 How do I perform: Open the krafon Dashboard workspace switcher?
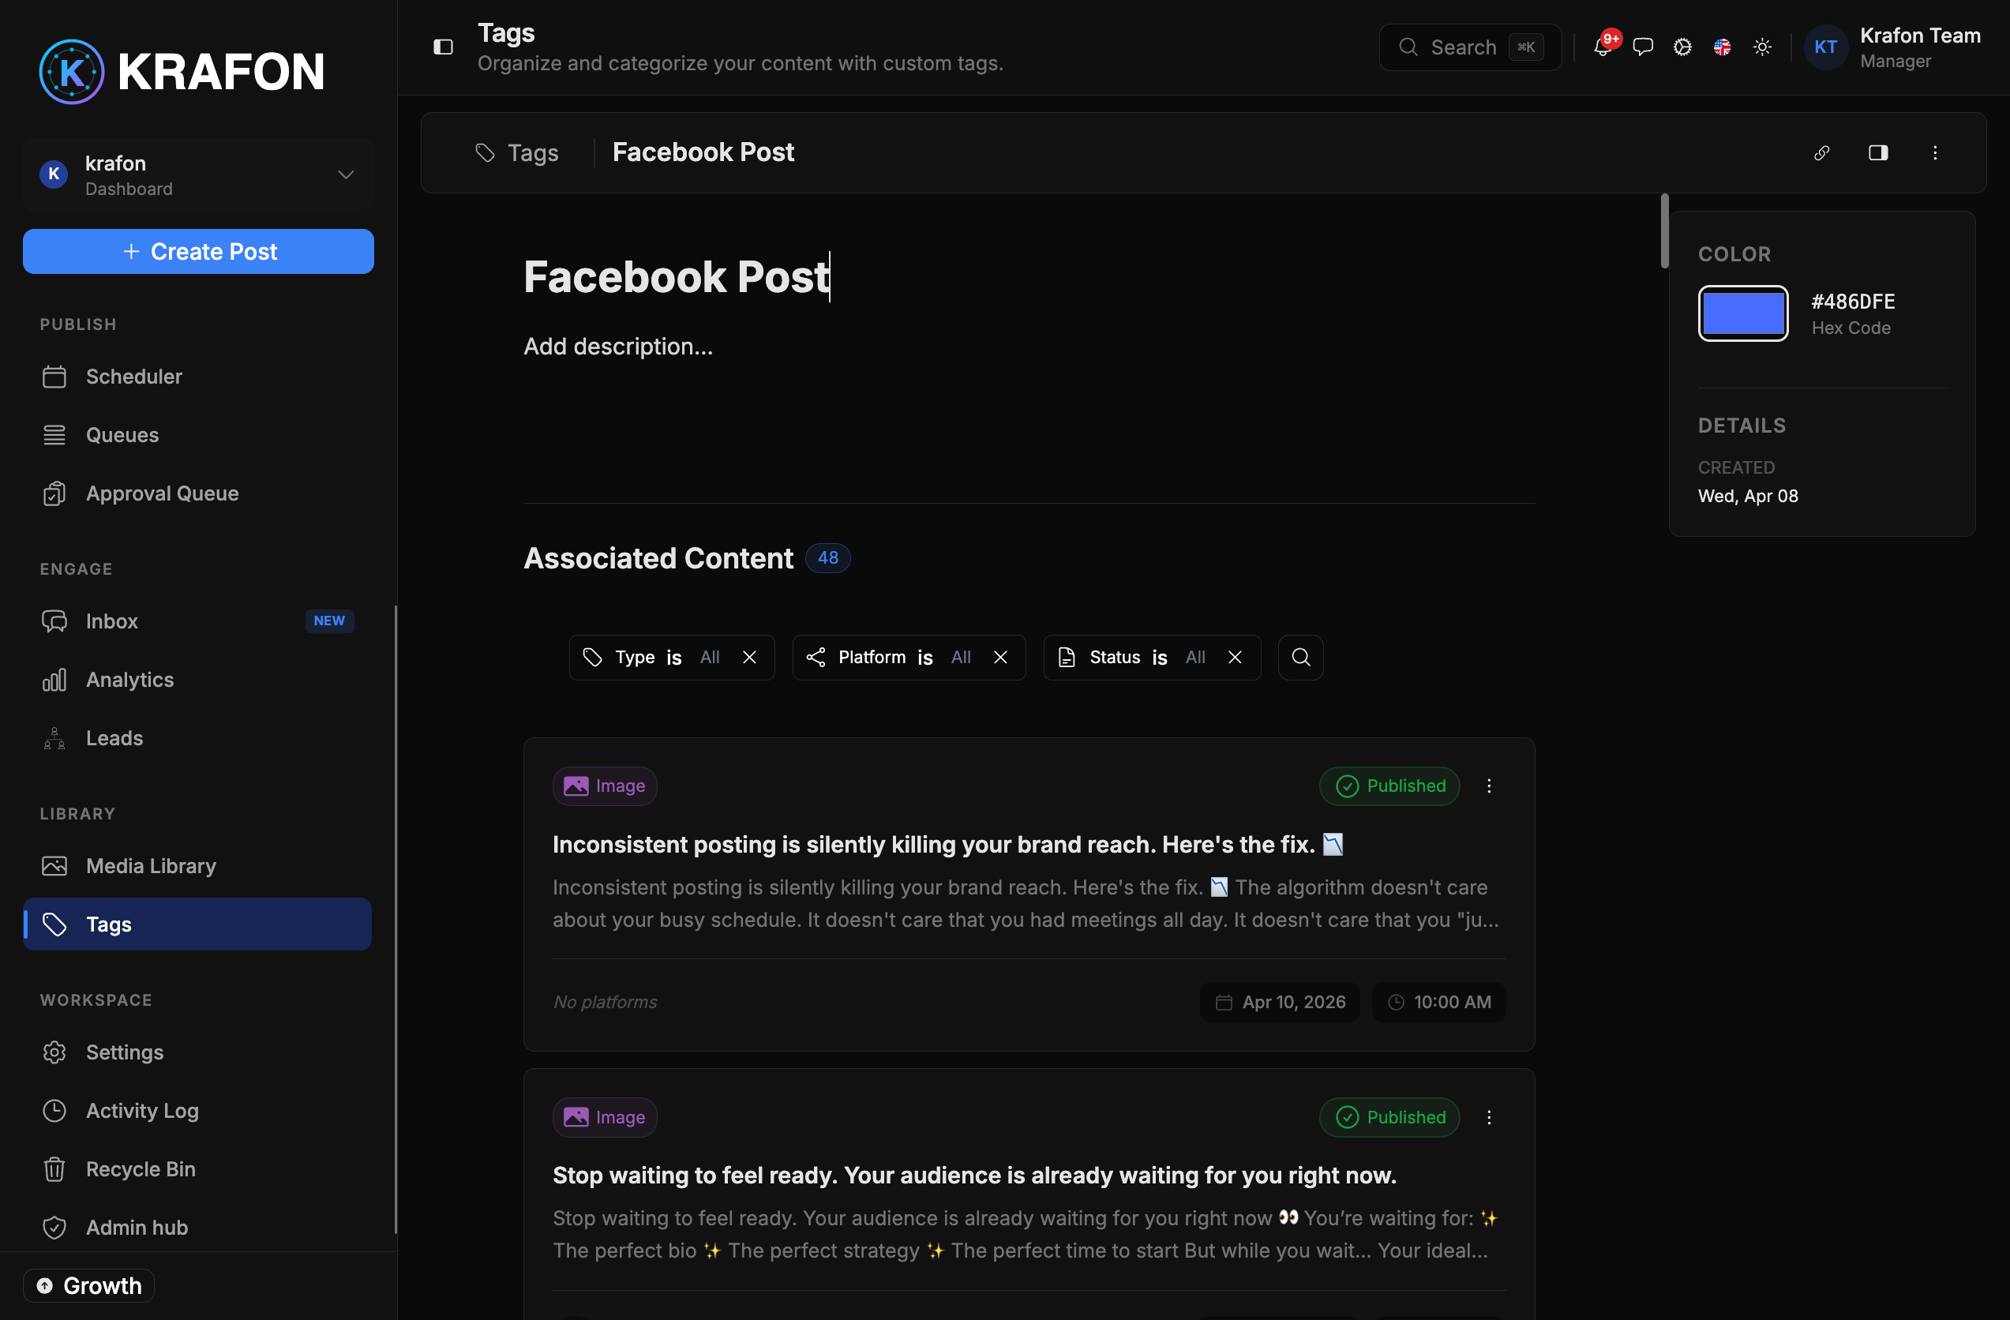point(198,174)
